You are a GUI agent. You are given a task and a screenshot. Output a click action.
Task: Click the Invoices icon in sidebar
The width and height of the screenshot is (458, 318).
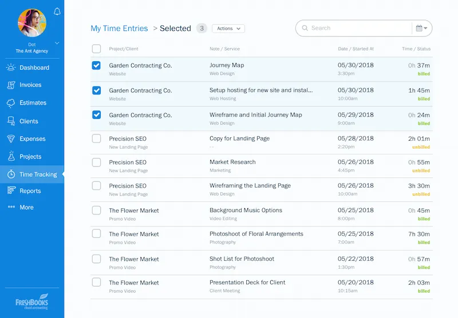pos(11,85)
